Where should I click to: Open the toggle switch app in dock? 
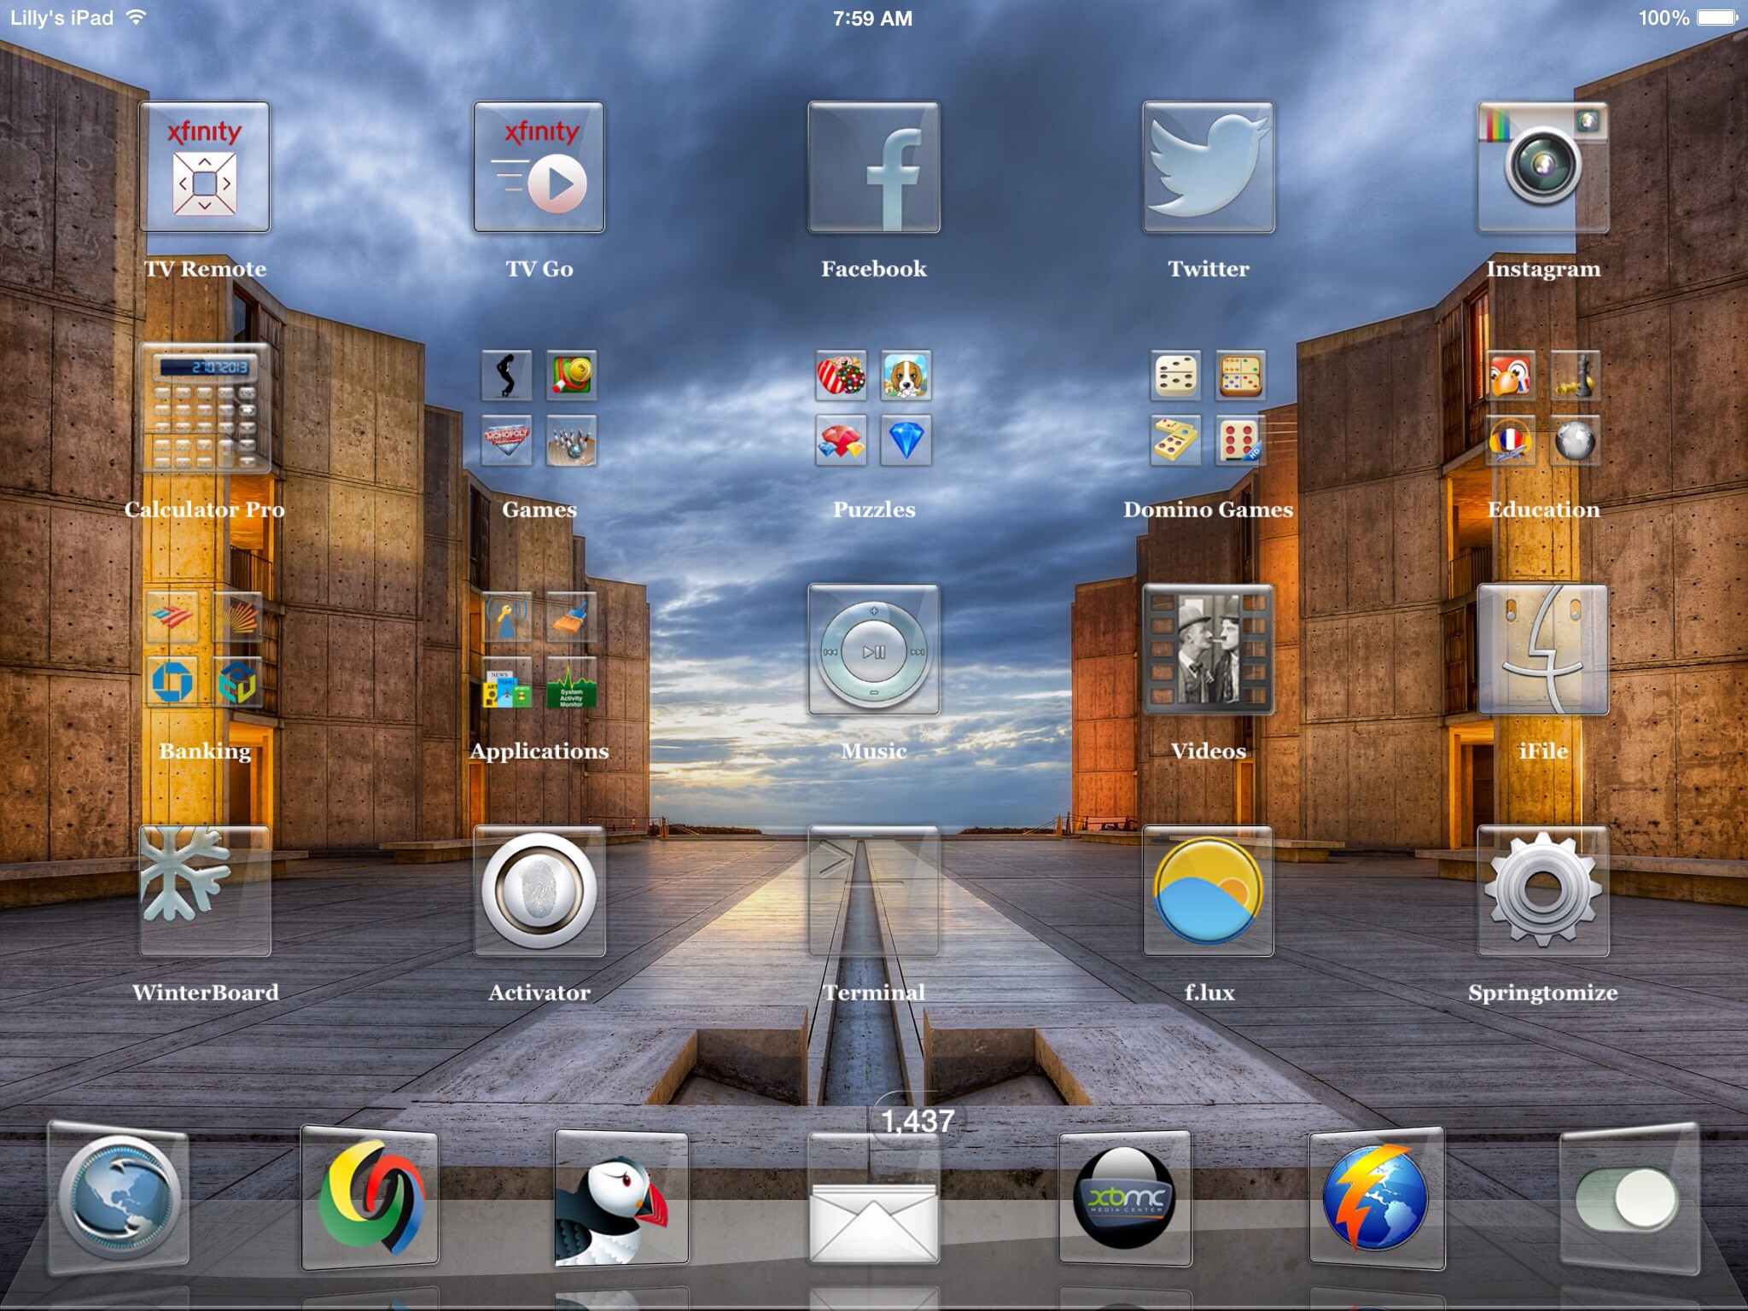tap(1629, 1198)
